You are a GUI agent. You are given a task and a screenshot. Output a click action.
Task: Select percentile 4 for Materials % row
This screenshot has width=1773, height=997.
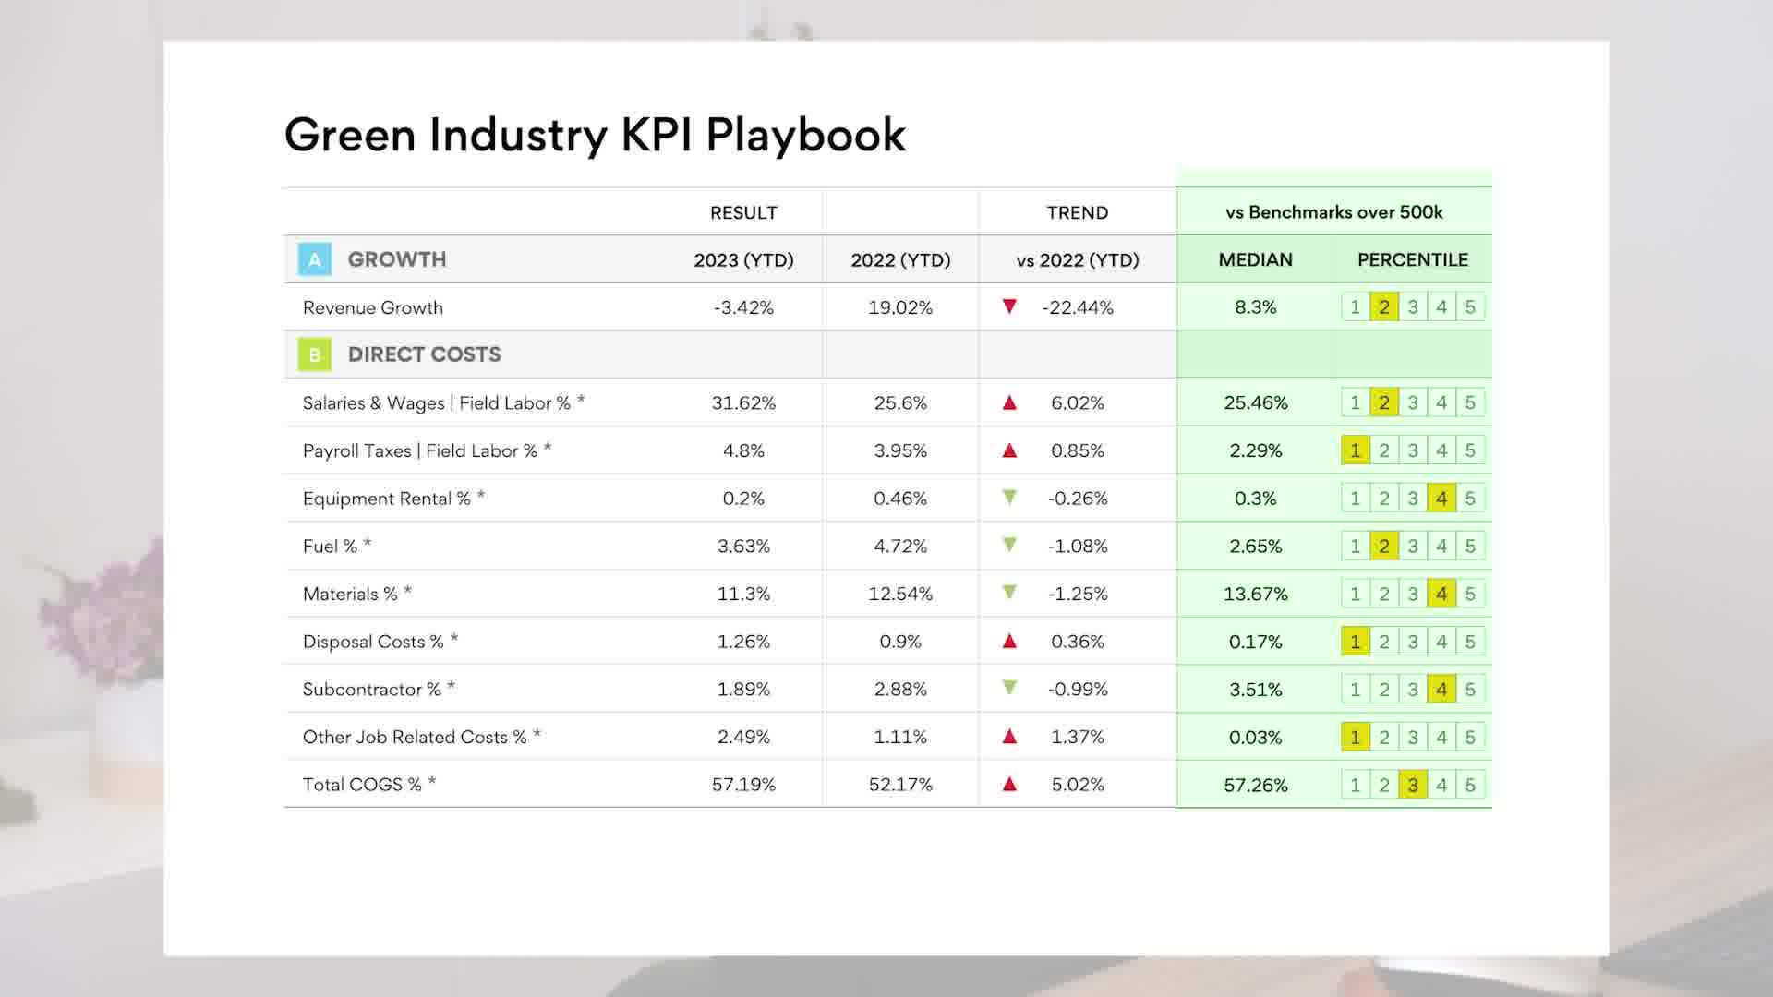[1441, 594]
